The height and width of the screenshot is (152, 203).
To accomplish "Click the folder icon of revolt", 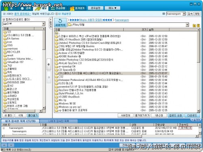I will tap(5, 55).
